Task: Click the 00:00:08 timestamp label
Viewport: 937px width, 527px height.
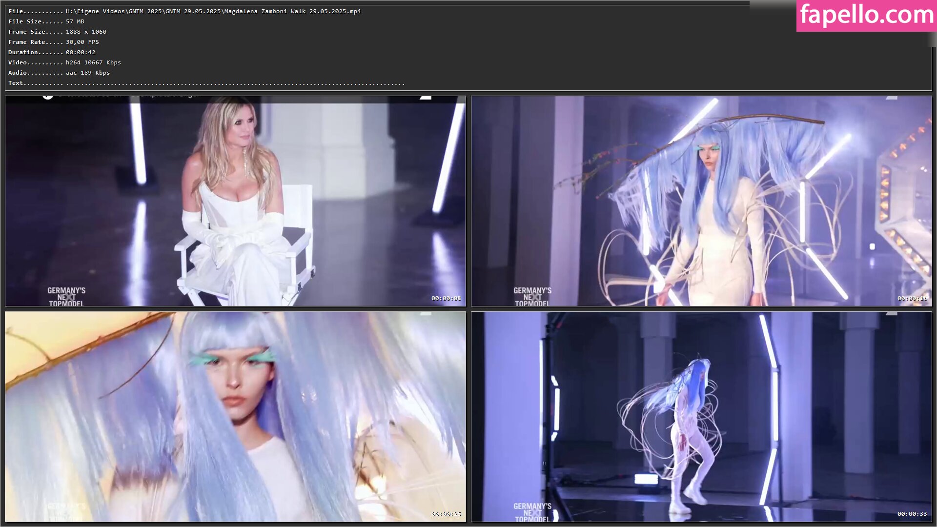Action: pyautogui.click(x=446, y=298)
